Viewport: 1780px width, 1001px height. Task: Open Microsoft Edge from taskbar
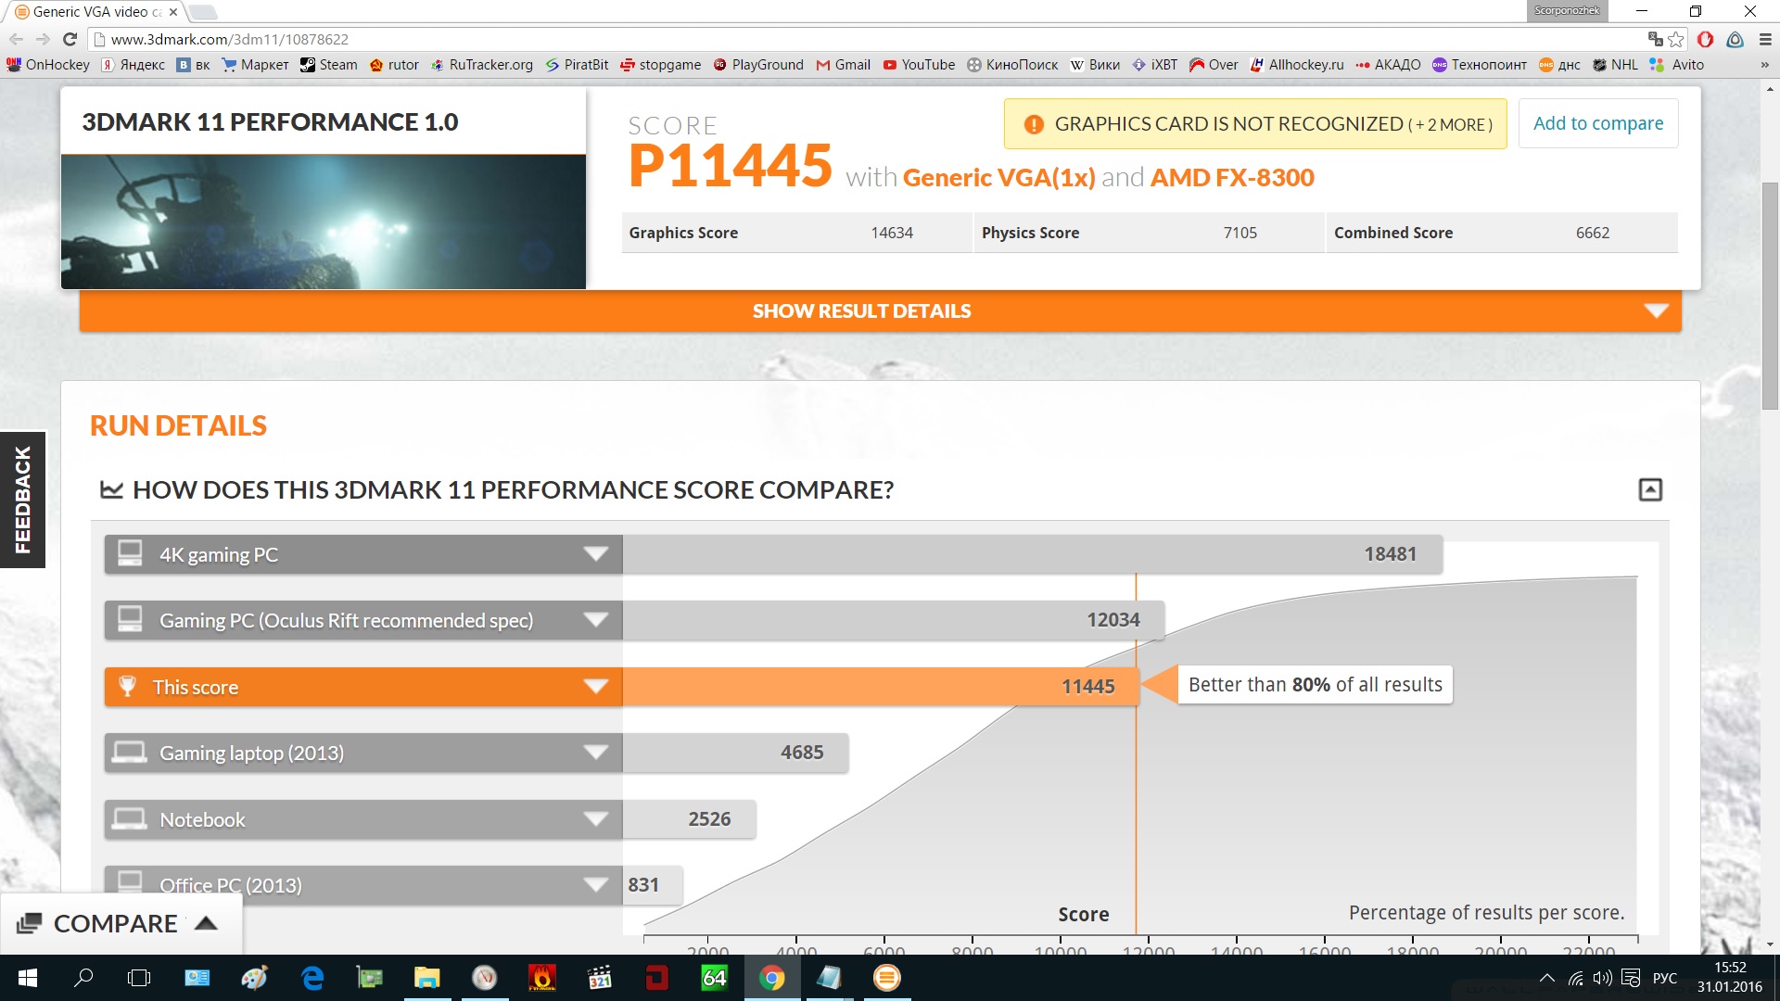(x=312, y=978)
